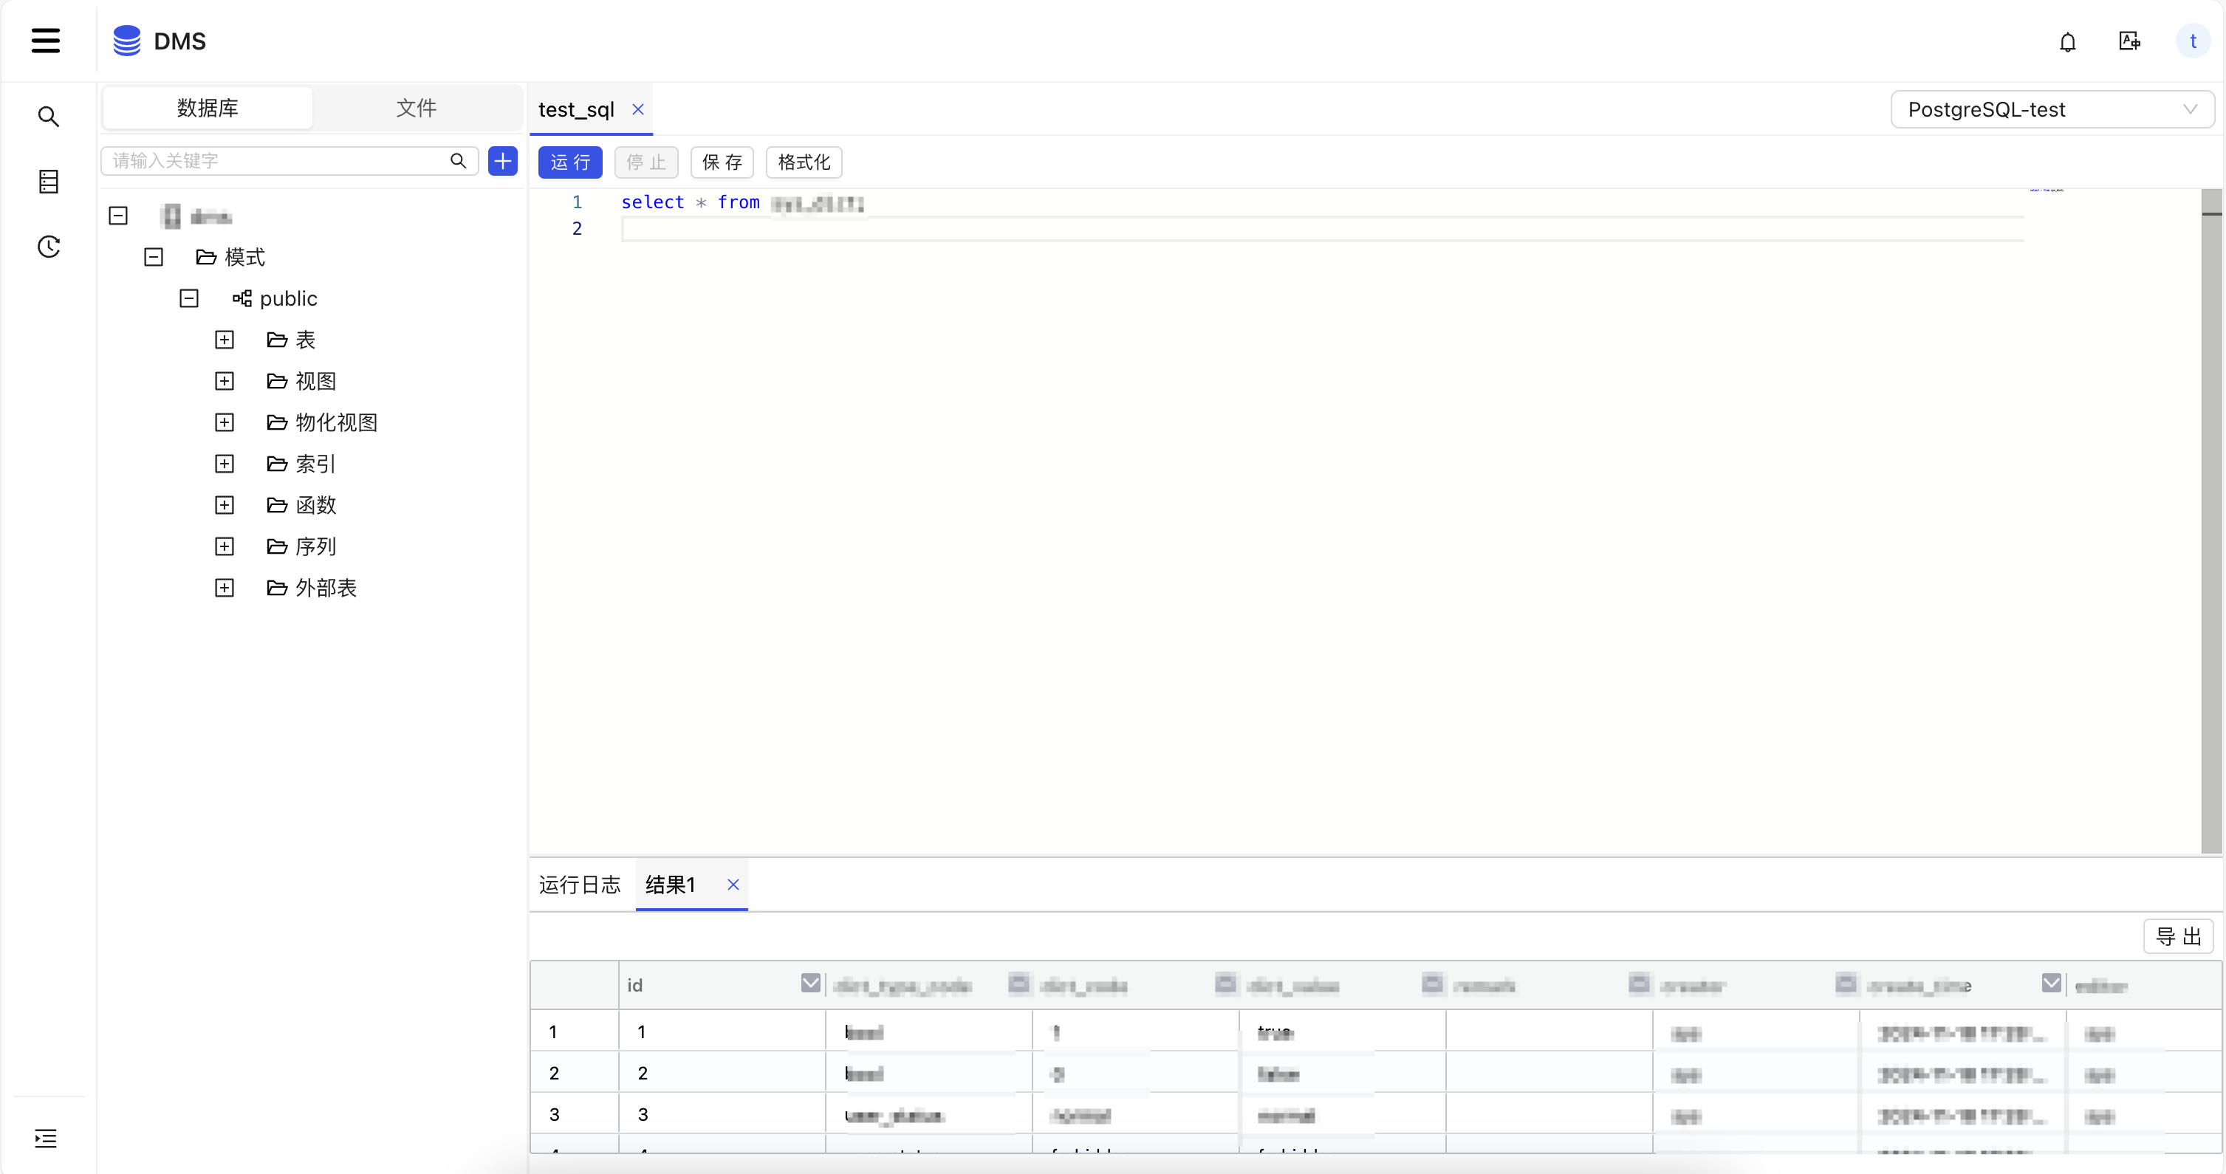Expand the 物化视图 node
Image resolution: width=2226 pixels, height=1174 pixels.
(225, 422)
